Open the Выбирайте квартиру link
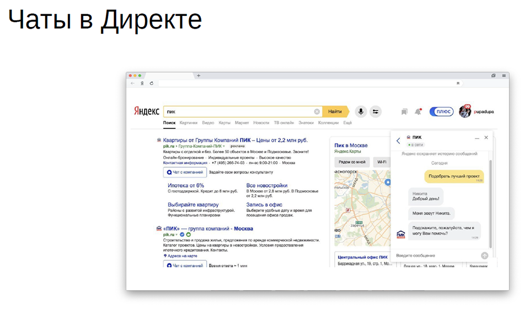This screenshot has height=327, width=524. click(x=193, y=205)
